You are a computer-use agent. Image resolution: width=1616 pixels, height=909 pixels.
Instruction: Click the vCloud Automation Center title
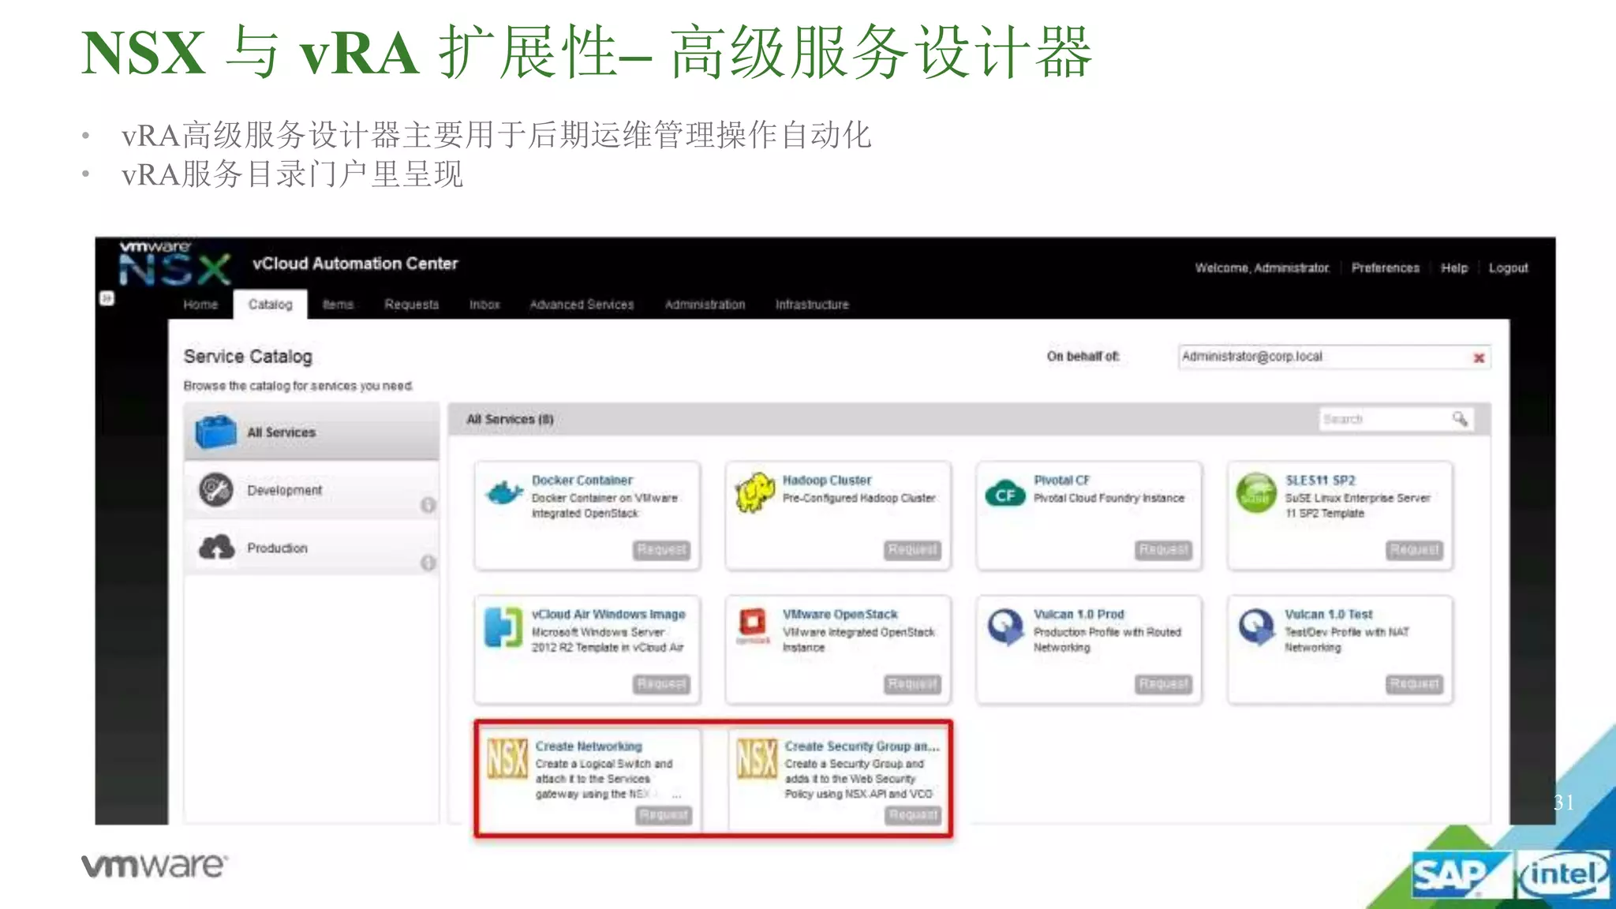(355, 264)
